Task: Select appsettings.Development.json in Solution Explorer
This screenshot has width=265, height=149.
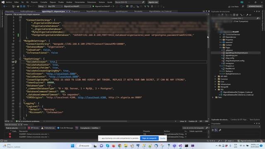Action: pos(236,53)
